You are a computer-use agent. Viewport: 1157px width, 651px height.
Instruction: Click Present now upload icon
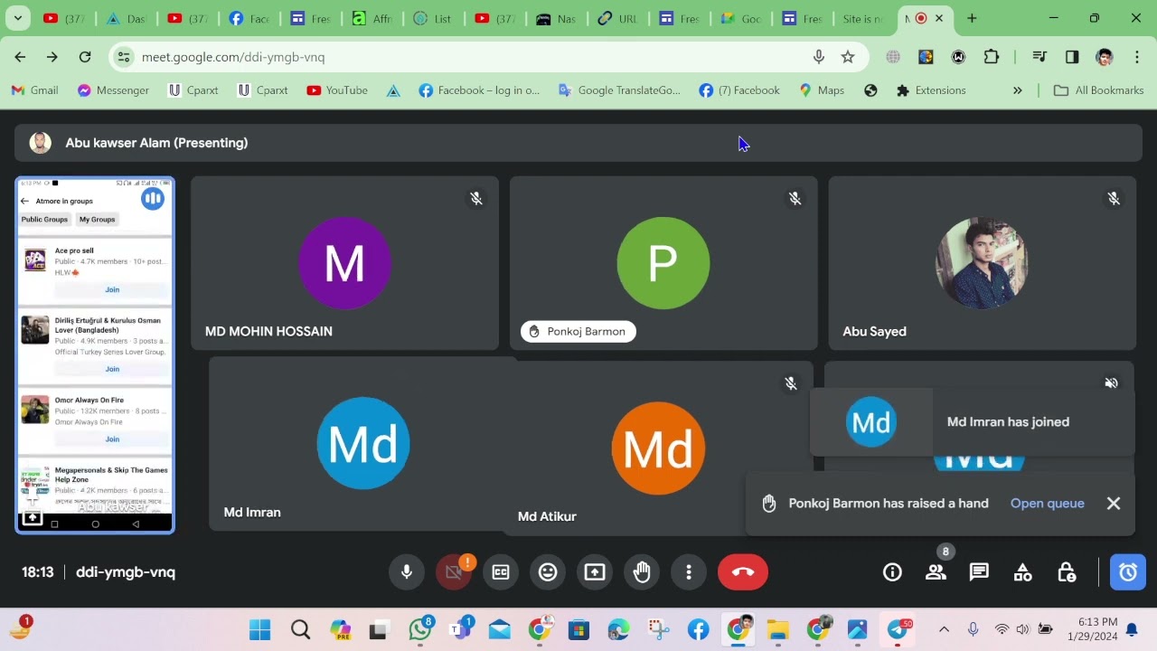pos(595,572)
